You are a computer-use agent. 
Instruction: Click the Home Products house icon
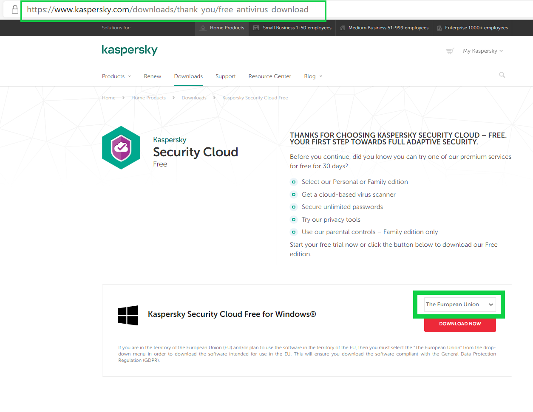pos(203,28)
